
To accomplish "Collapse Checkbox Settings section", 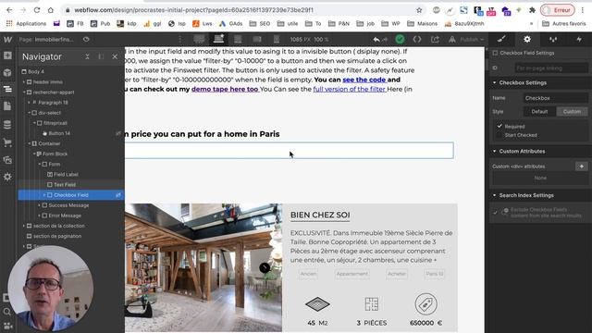I will (x=494, y=82).
